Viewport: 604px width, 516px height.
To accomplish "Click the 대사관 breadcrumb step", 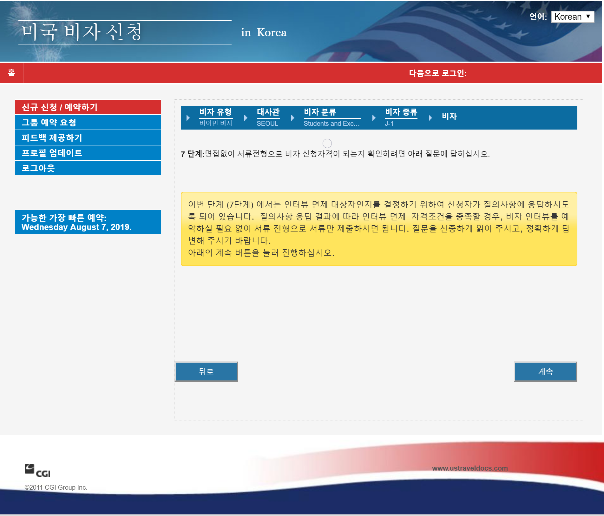I will (268, 112).
